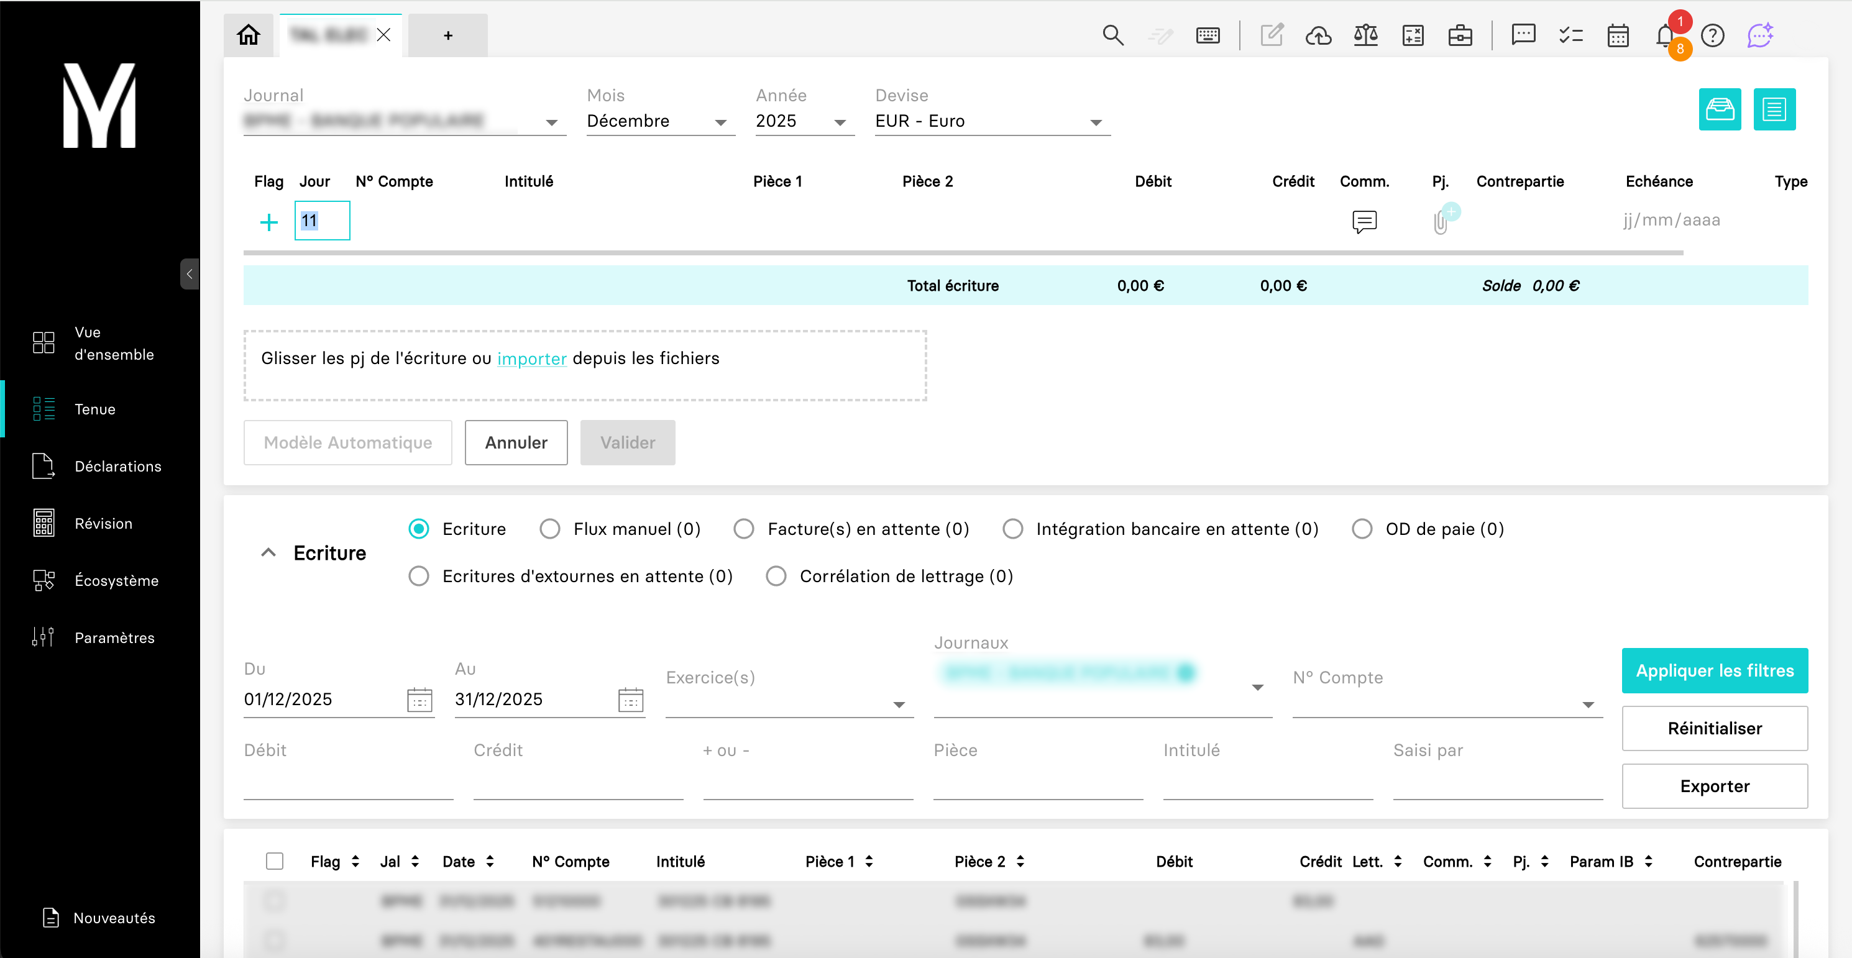Screen dimensions: 1852x958
Task: Open the Du date calendar picker
Action: coord(420,700)
